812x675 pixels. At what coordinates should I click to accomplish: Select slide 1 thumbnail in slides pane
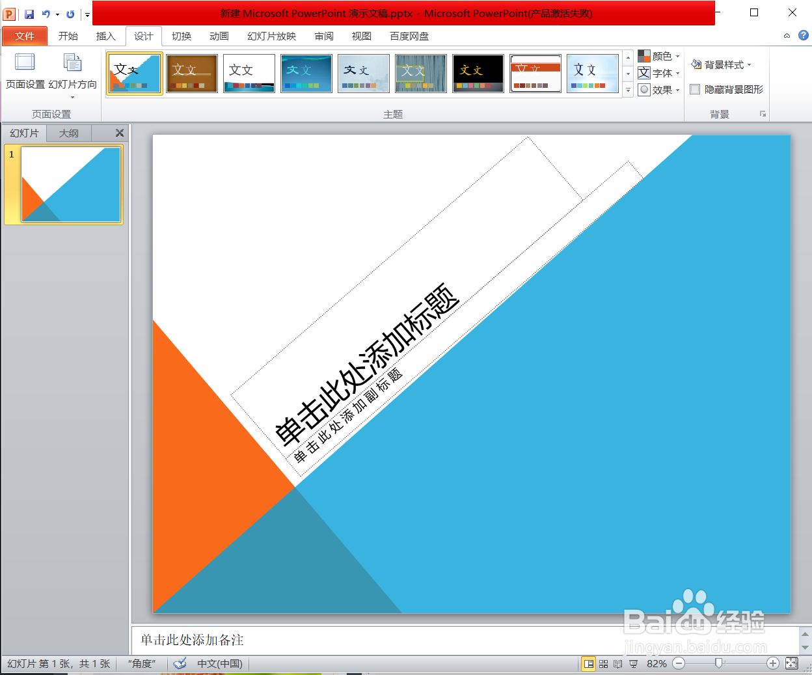pyautogui.click(x=71, y=184)
